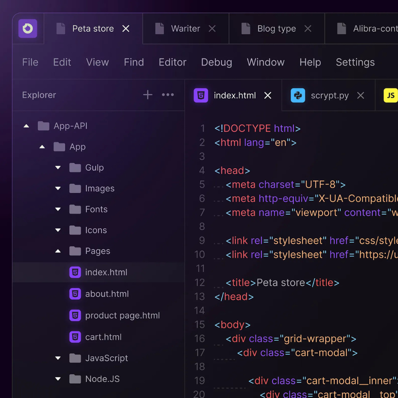Open the Debug menu
The height and width of the screenshot is (398, 398).
(x=216, y=62)
